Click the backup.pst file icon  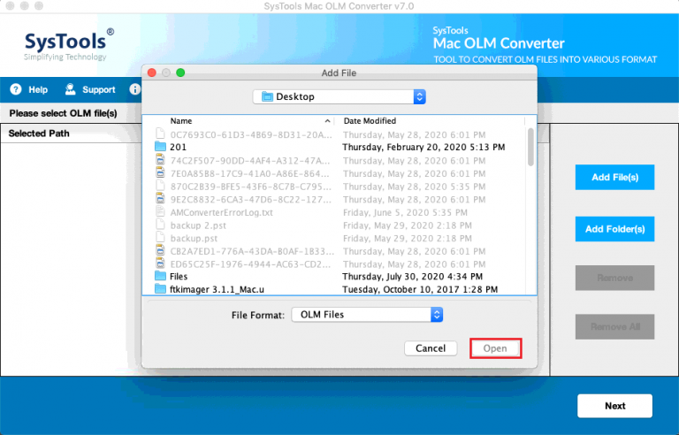[160, 238]
